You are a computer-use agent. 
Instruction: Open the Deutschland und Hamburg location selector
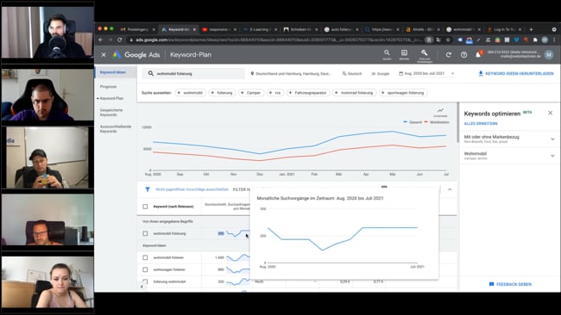pyautogui.click(x=291, y=73)
